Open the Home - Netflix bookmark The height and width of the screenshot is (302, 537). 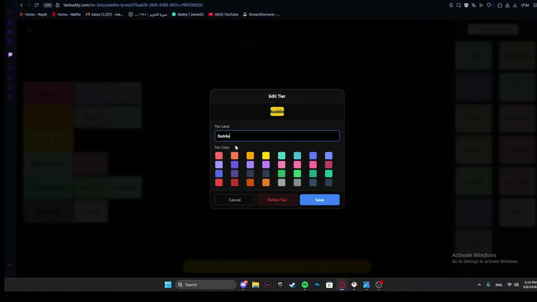66,14
